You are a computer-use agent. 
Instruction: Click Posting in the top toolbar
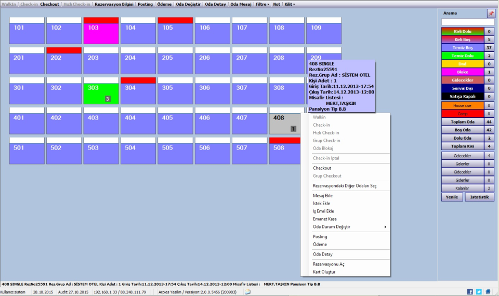145,4
